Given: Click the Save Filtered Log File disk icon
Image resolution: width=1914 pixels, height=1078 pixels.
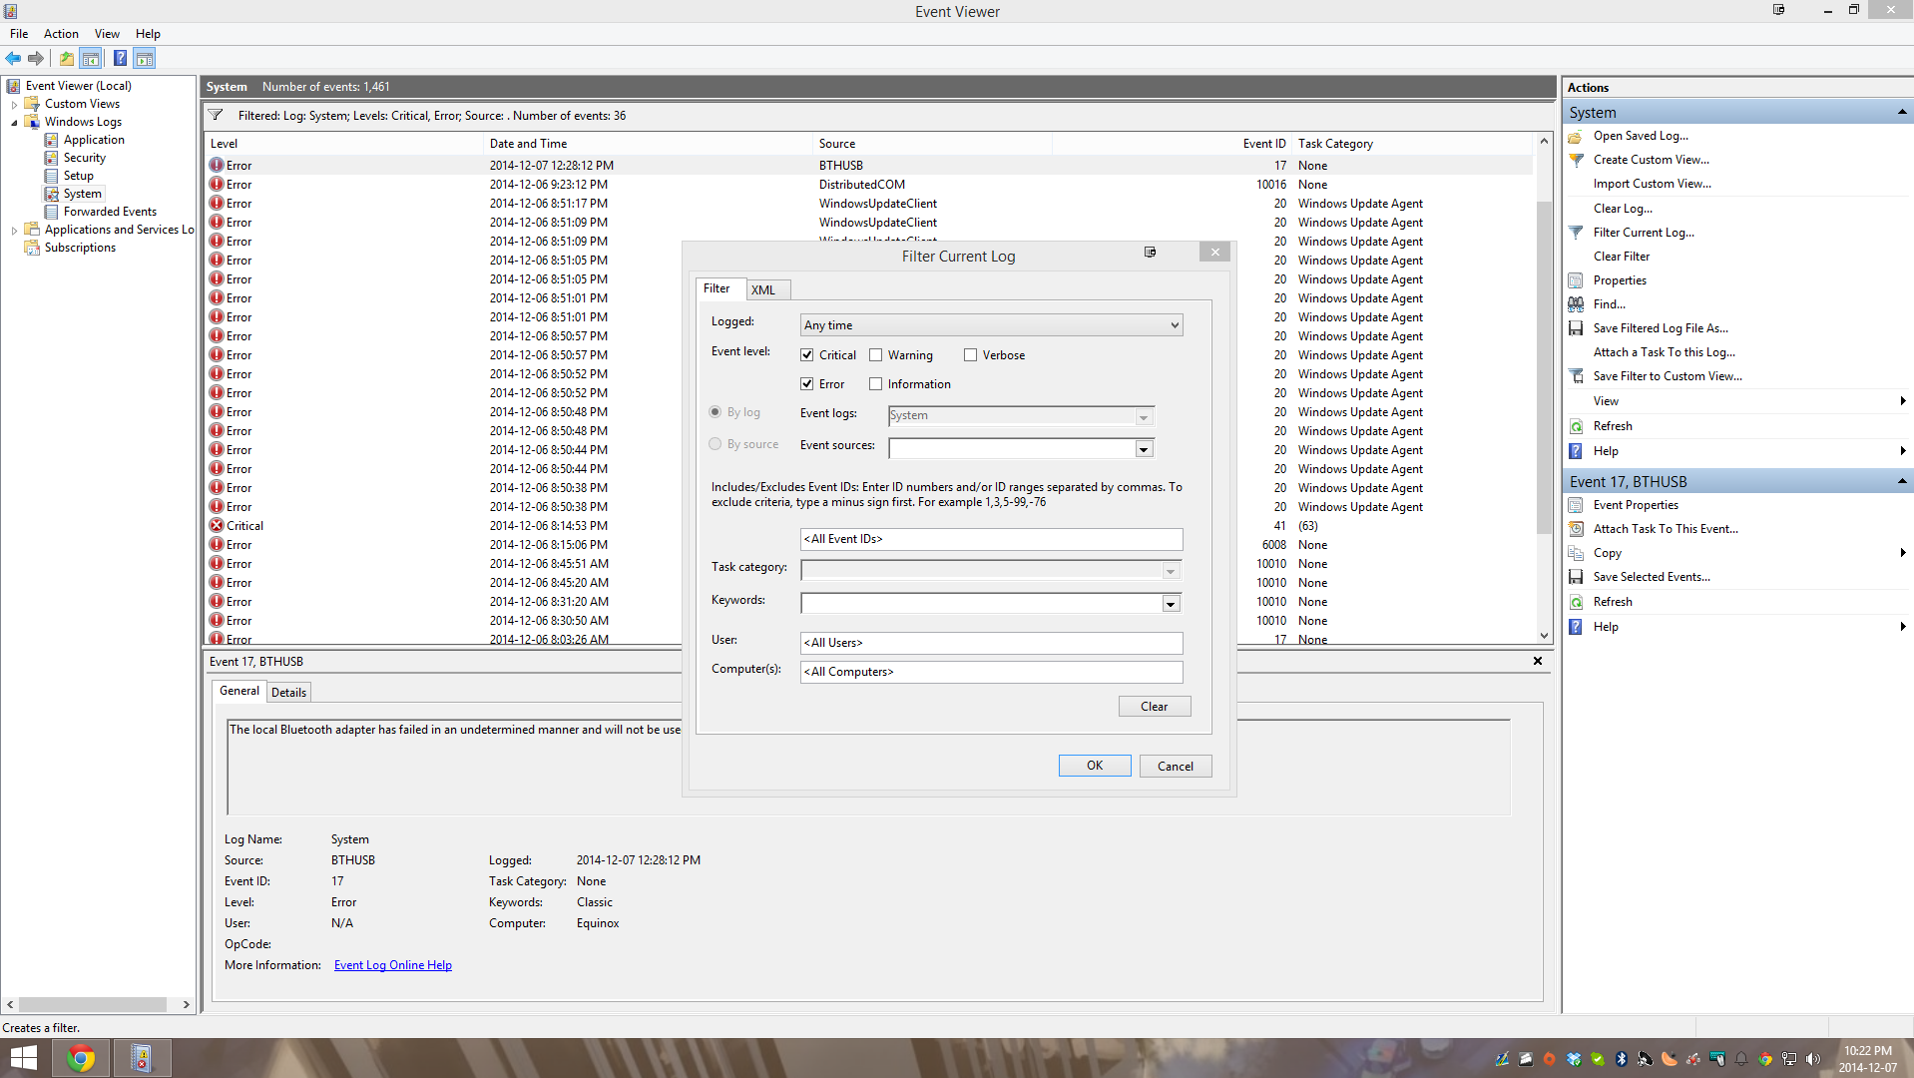Looking at the screenshot, I should click(1576, 329).
